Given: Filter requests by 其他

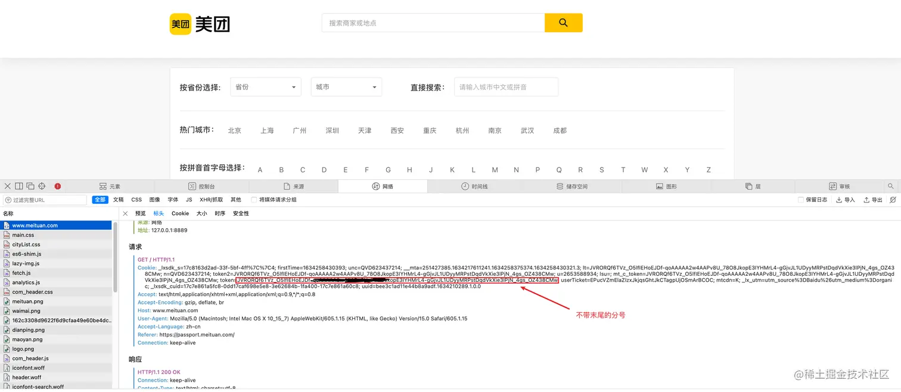Looking at the screenshot, I should 236,200.
